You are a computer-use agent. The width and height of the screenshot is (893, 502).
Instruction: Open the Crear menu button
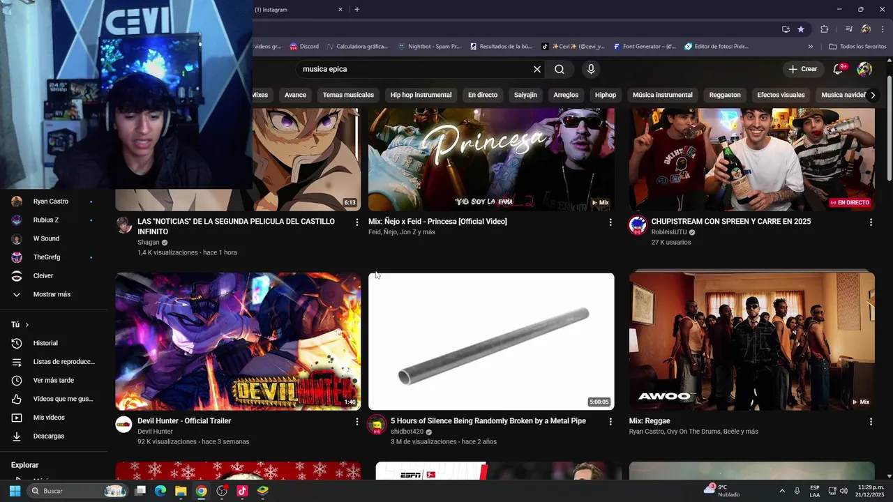click(x=802, y=69)
